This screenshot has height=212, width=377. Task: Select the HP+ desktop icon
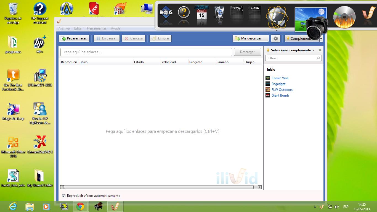point(40,45)
